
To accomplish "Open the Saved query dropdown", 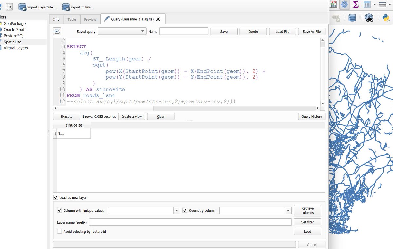I will pos(122,31).
